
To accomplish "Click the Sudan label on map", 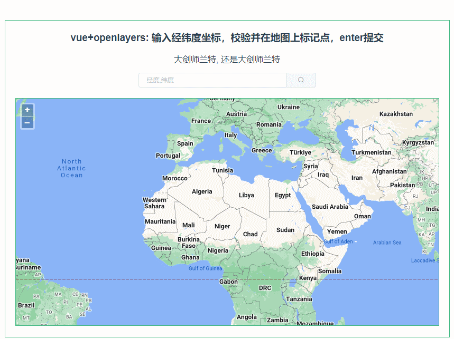I will 285,230.
